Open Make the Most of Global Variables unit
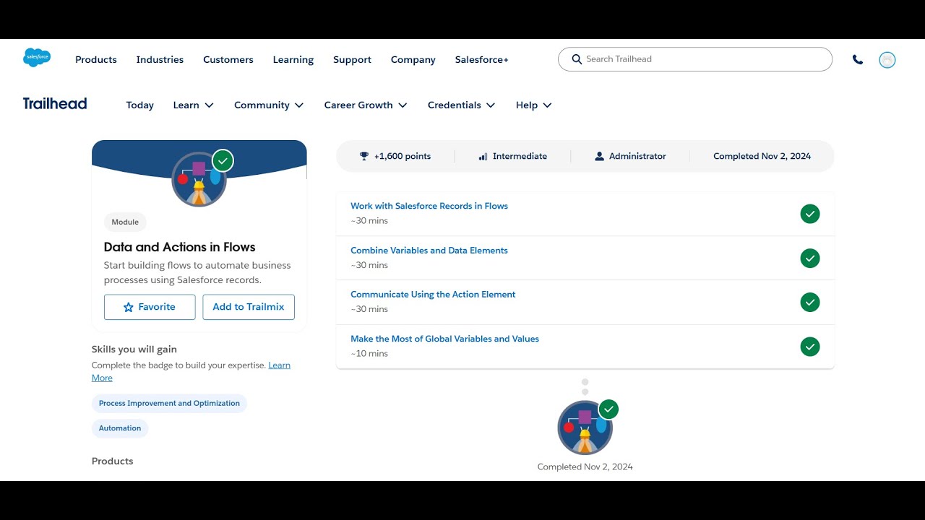Screen dimensions: 925x520 pos(444,339)
